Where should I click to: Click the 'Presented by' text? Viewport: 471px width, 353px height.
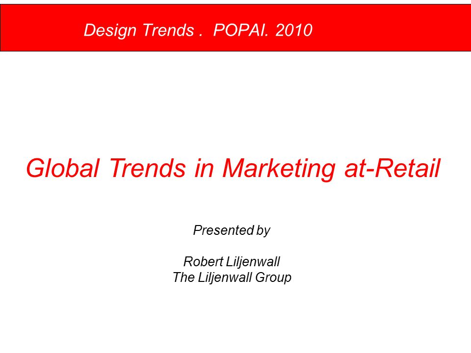click(x=232, y=230)
